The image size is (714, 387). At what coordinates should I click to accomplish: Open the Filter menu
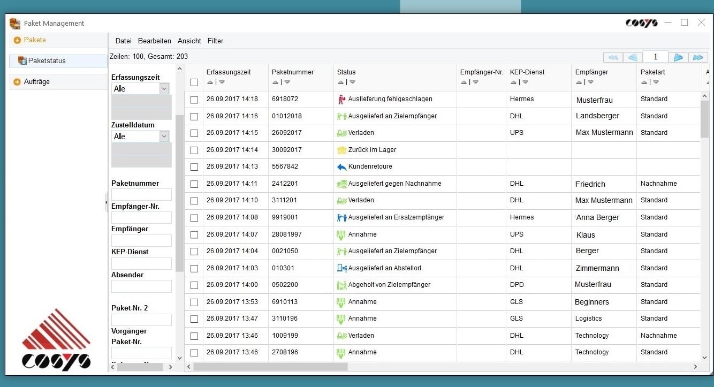click(216, 41)
